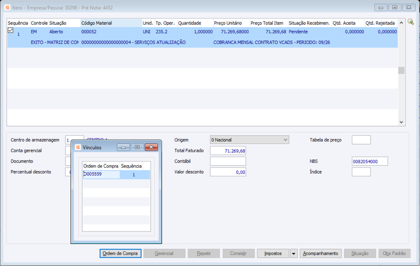Click the Código Material column header
This screenshot has height=266, width=420.
coord(111,23)
